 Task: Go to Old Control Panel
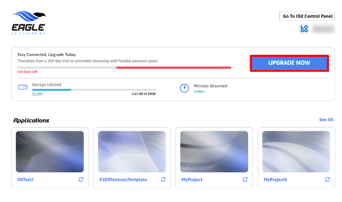coord(308,16)
